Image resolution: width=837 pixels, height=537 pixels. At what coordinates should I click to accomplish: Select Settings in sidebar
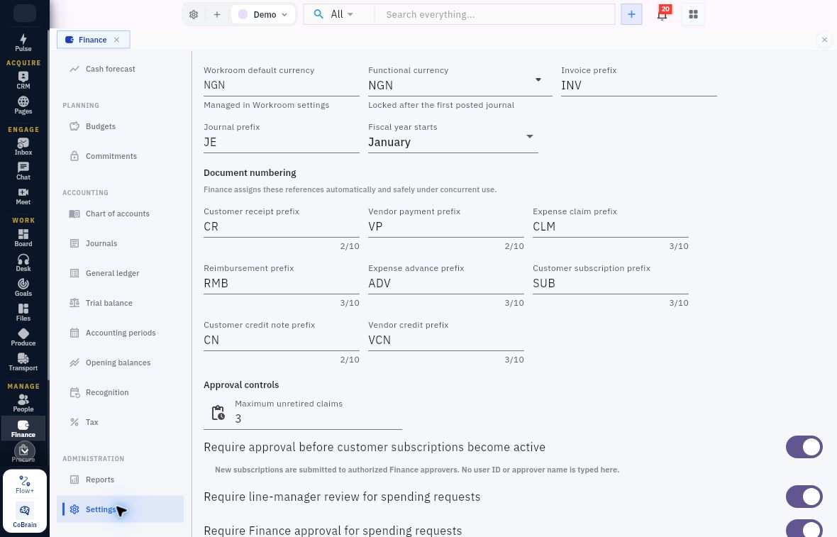click(x=120, y=509)
